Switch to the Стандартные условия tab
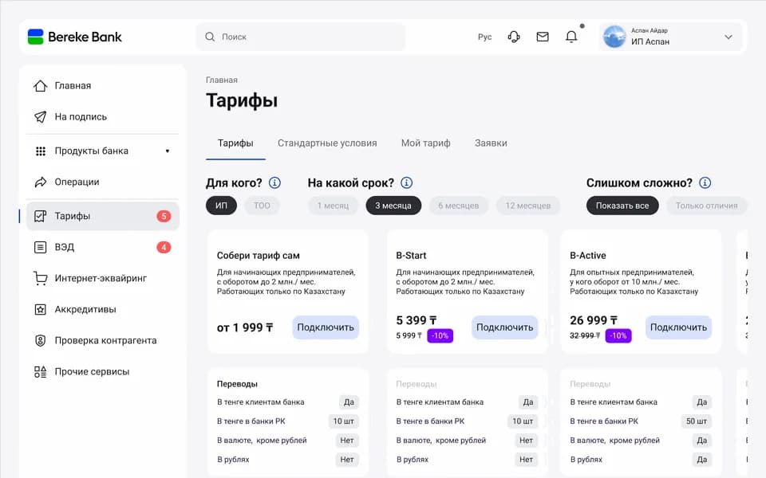The image size is (766, 478). (327, 143)
